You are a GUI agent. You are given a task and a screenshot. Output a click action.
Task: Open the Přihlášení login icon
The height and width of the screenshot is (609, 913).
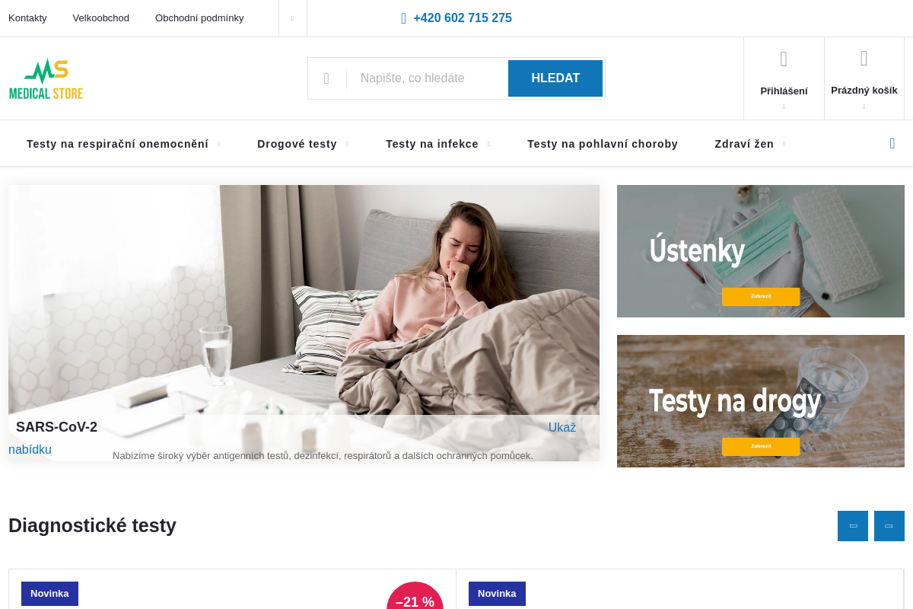(x=784, y=59)
